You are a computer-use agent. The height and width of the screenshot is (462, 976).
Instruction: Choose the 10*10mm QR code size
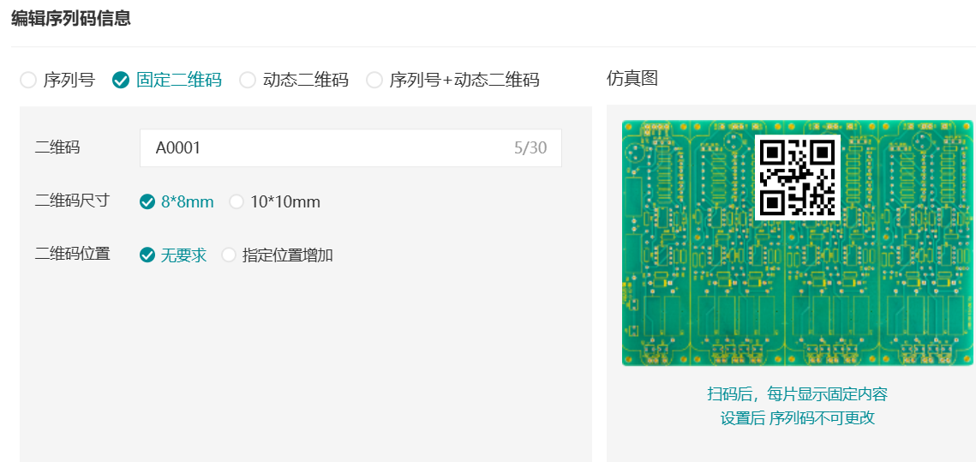[x=237, y=202]
